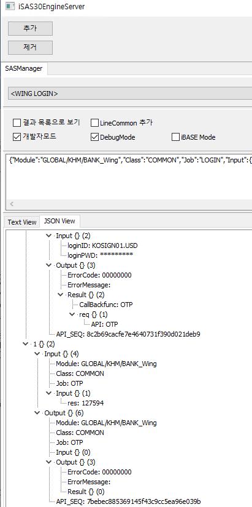The height and width of the screenshot is (507, 252).
Task: Switch to the Text View tab
Action: pos(22,222)
